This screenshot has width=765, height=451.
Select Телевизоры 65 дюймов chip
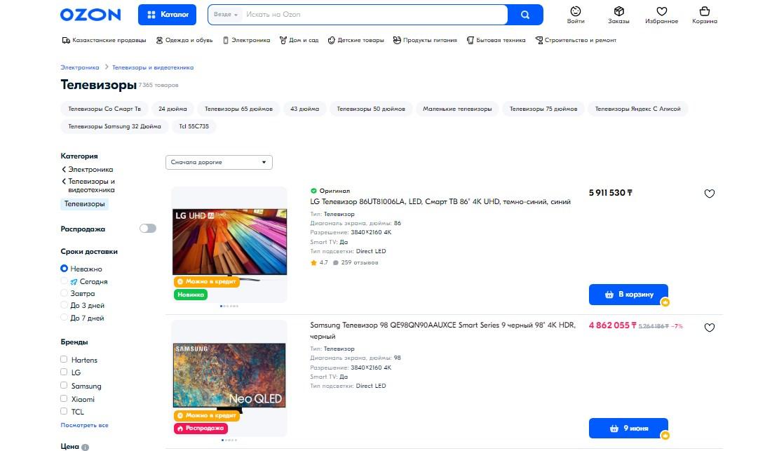point(238,109)
